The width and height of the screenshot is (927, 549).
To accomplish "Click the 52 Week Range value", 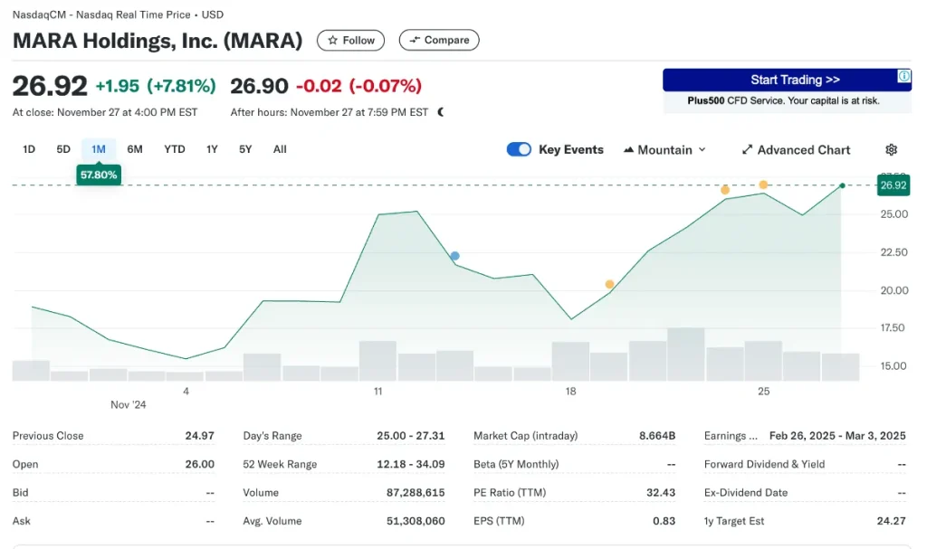I will pyautogui.click(x=411, y=465).
